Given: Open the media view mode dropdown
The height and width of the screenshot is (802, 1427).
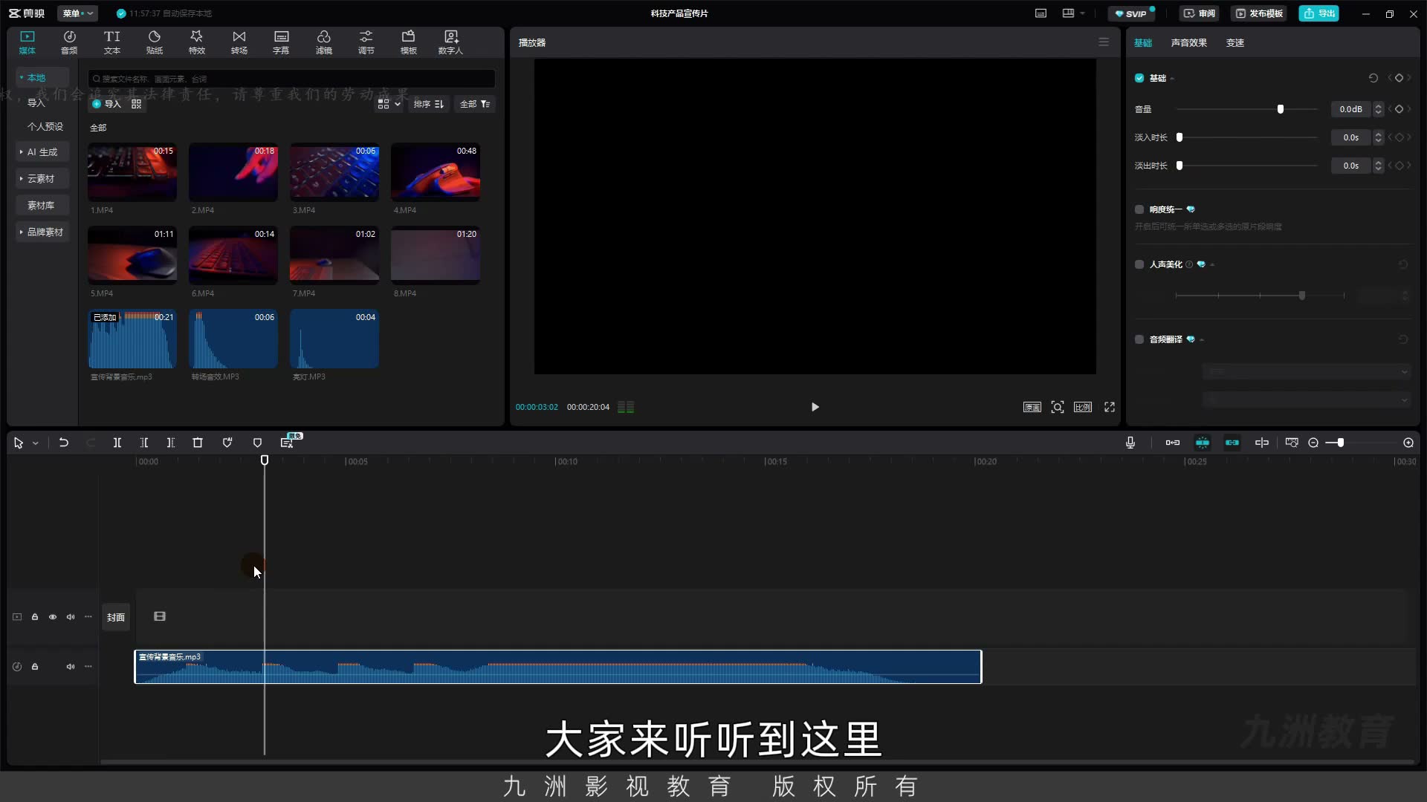Looking at the screenshot, I should [x=389, y=104].
